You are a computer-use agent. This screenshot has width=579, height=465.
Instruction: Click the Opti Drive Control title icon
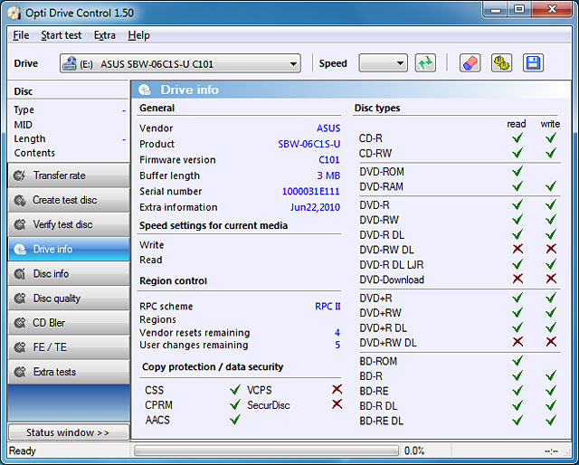(14, 13)
